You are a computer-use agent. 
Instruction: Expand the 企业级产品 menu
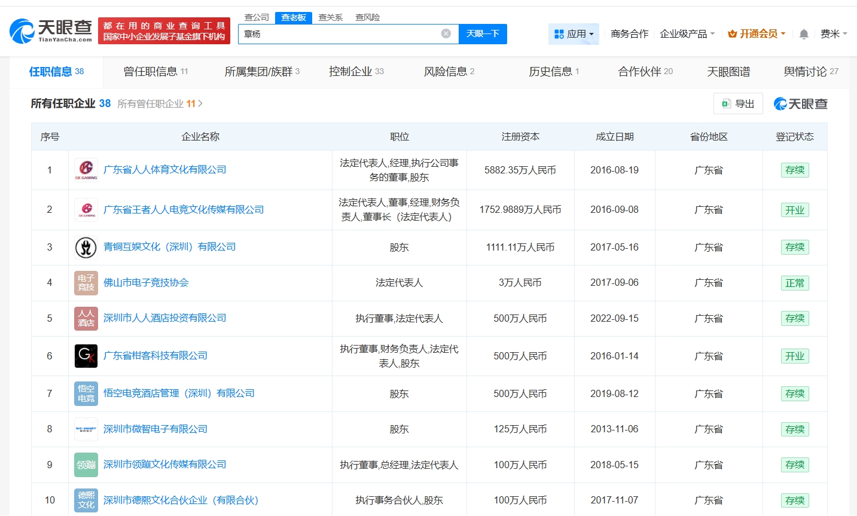pos(687,34)
